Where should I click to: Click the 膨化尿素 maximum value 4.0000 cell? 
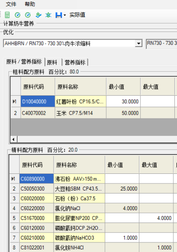coord(156,218)
